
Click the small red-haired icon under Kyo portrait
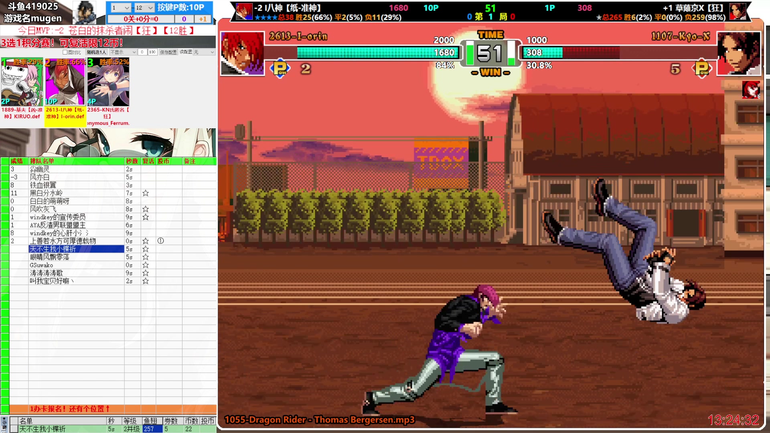click(751, 89)
